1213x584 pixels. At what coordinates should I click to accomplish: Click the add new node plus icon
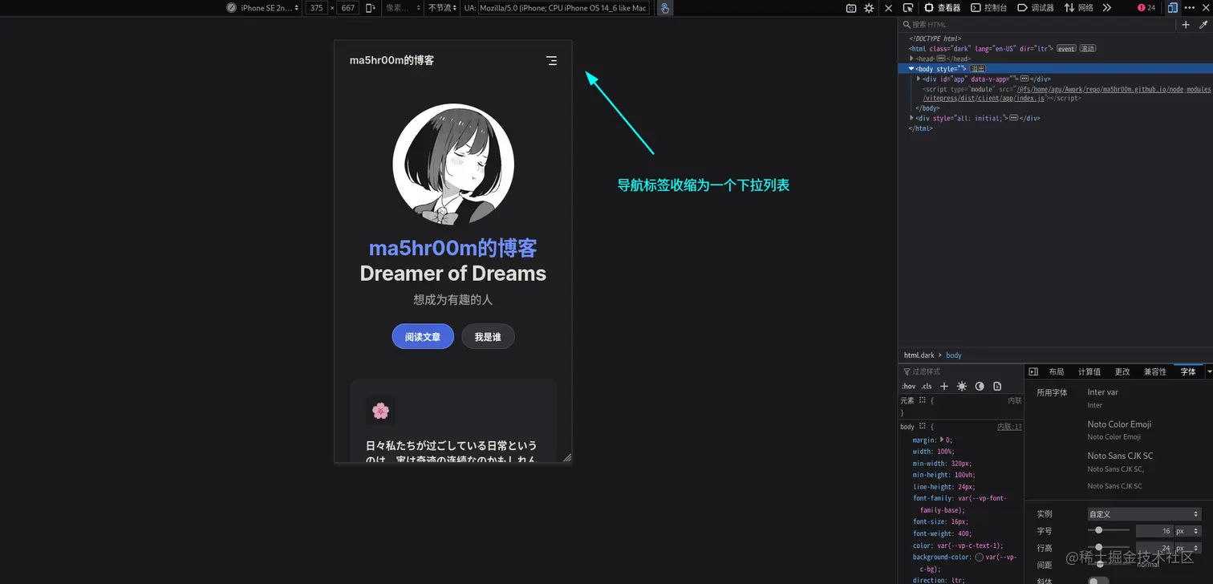pos(1186,25)
